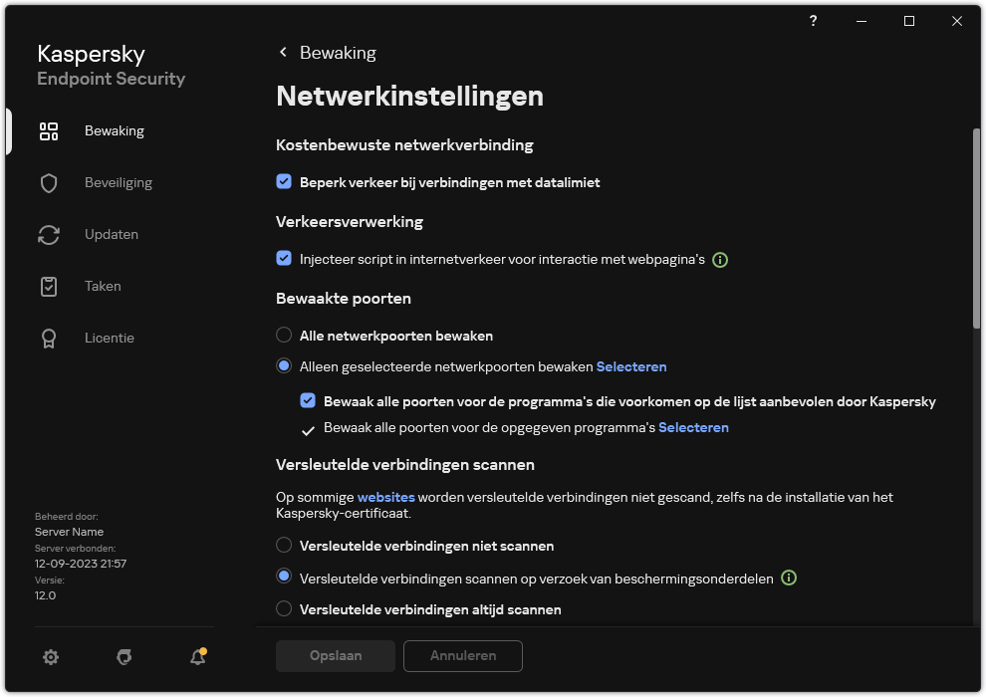Viewport: 986px width, 697px height.
Task: Open the help menu via question mark
Action: [x=813, y=20]
